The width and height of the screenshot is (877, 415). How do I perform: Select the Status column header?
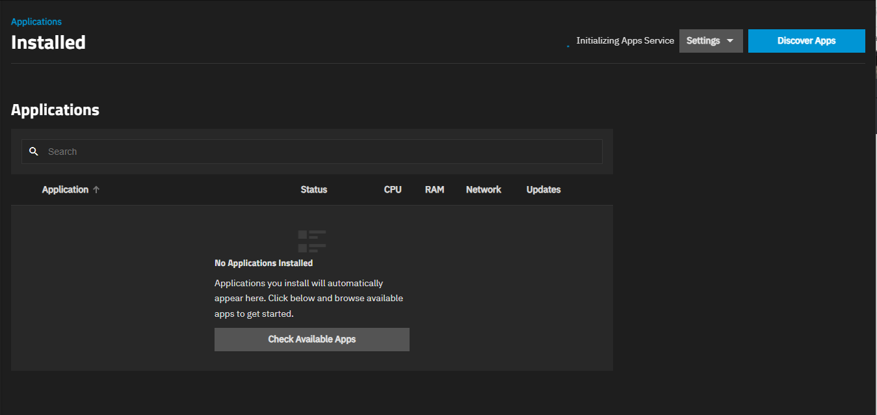pos(314,190)
